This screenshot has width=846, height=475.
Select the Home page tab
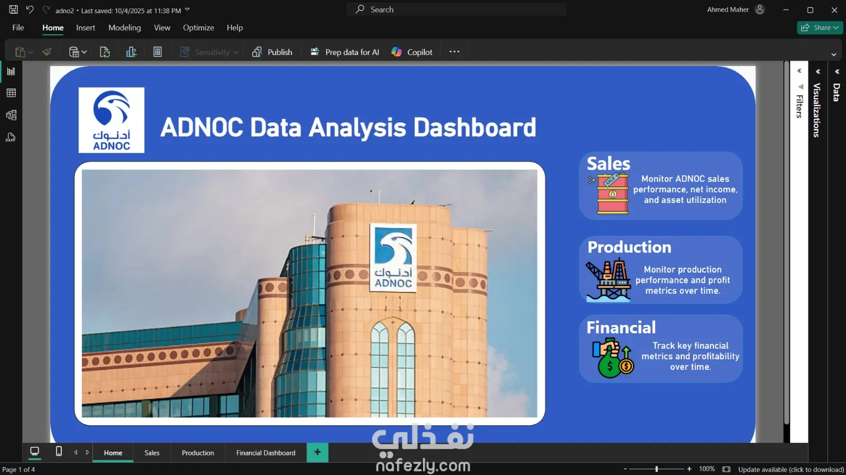pyautogui.click(x=113, y=453)
